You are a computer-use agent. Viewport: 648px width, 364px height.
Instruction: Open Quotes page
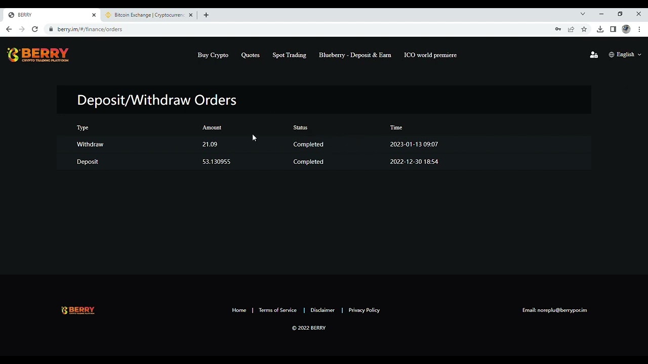251,55
